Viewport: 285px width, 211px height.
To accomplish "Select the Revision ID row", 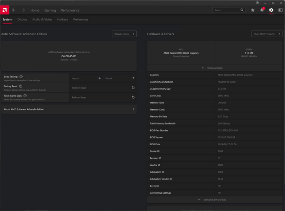I will (x=215, y=158).
